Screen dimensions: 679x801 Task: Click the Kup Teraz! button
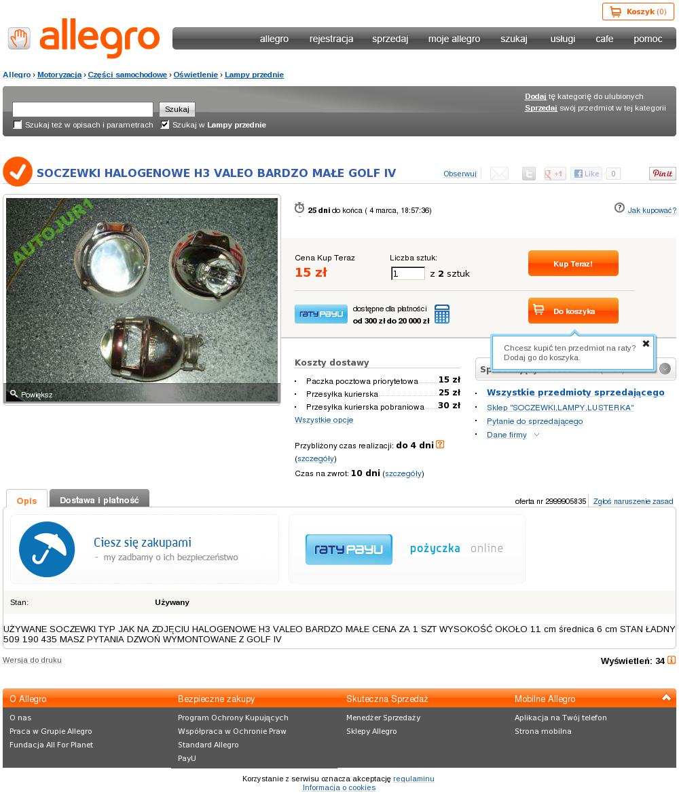coord(573,263)
